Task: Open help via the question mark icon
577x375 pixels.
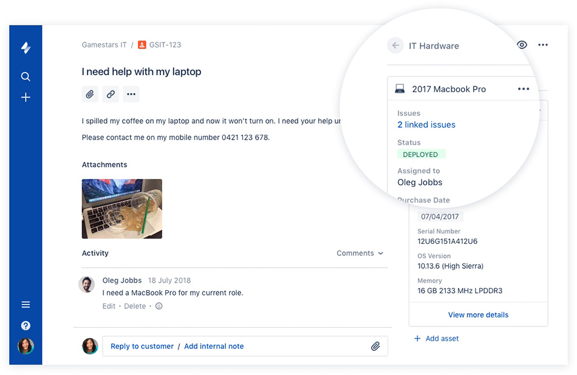Action: [x=26, y=325]
